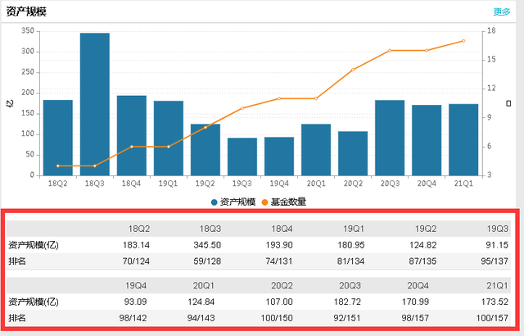The height and width of the screenshot is (336, 524).
Task: Click the 345.50 value in table
Action: [207, 245]
